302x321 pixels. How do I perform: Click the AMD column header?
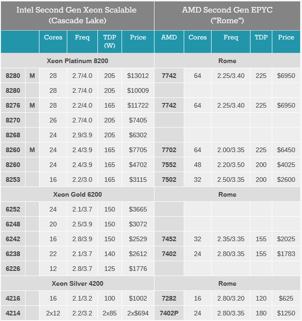pyautogui.click(x=169, y=38)
